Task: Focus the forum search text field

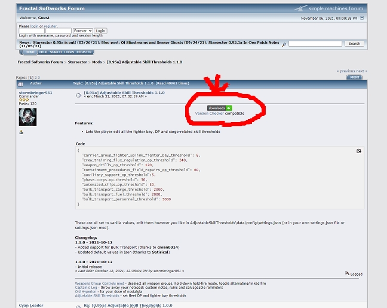Action: (x=315, y=44)
